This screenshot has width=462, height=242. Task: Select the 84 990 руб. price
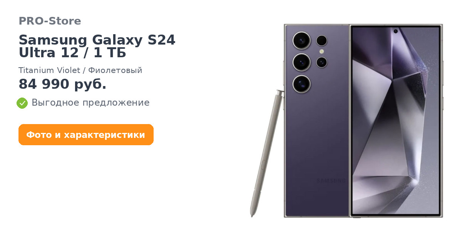pyautogui.click(x=62, y=84)
